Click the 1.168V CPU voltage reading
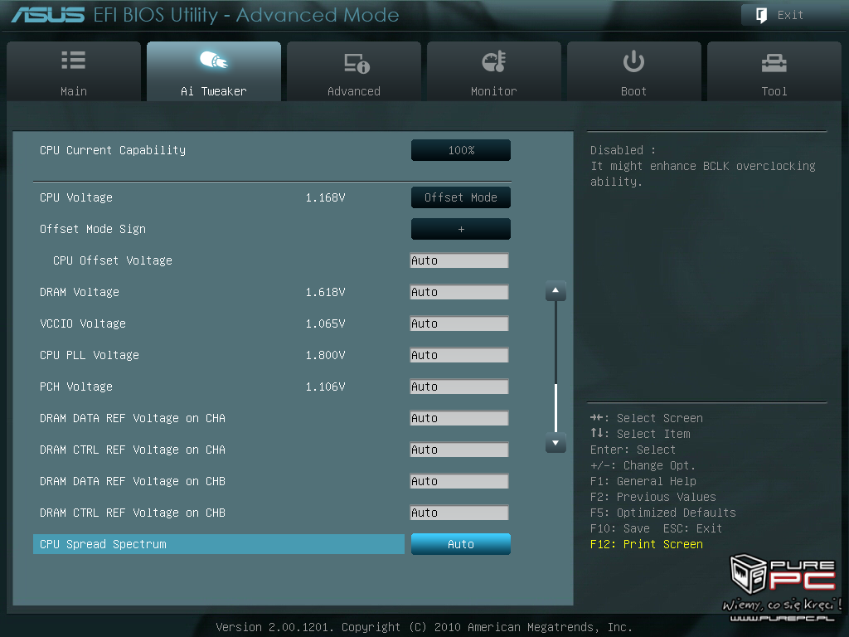 pos(325,197)
